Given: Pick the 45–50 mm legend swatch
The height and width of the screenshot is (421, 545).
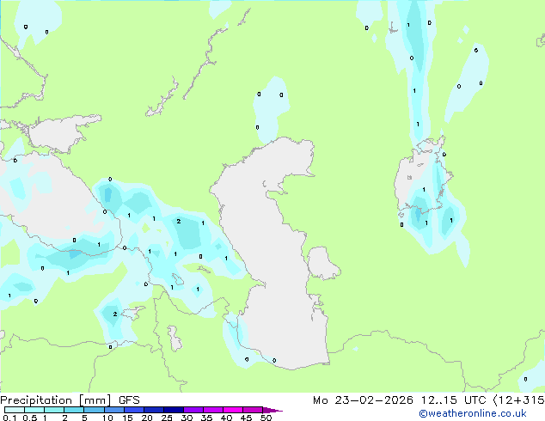Looking at the screenshot, I should click(x=253, y=410).
